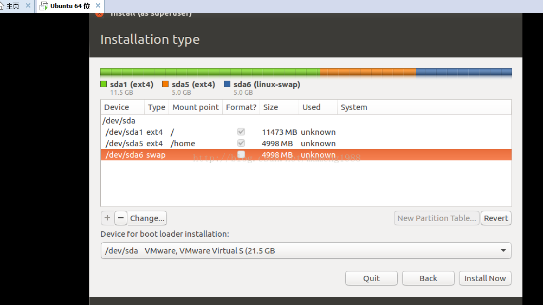Image resolution: width=543 pixels, height=305 pixels.
Task: Click the green sda1 (ext4) legend swatch
Action: point(104,84)
